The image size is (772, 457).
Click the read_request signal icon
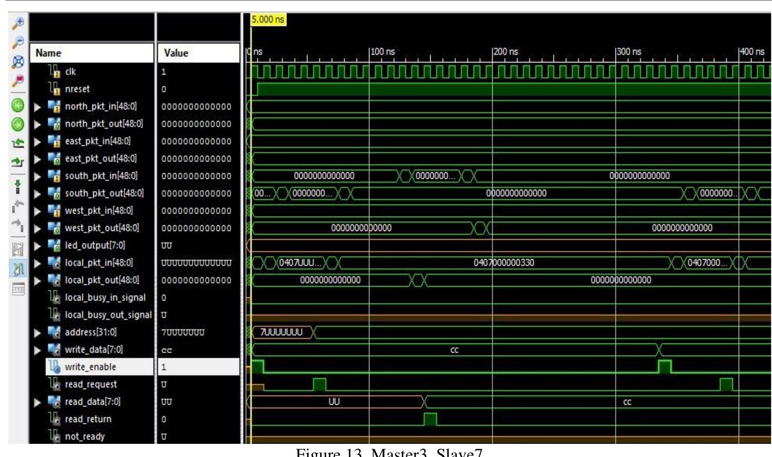54,384
